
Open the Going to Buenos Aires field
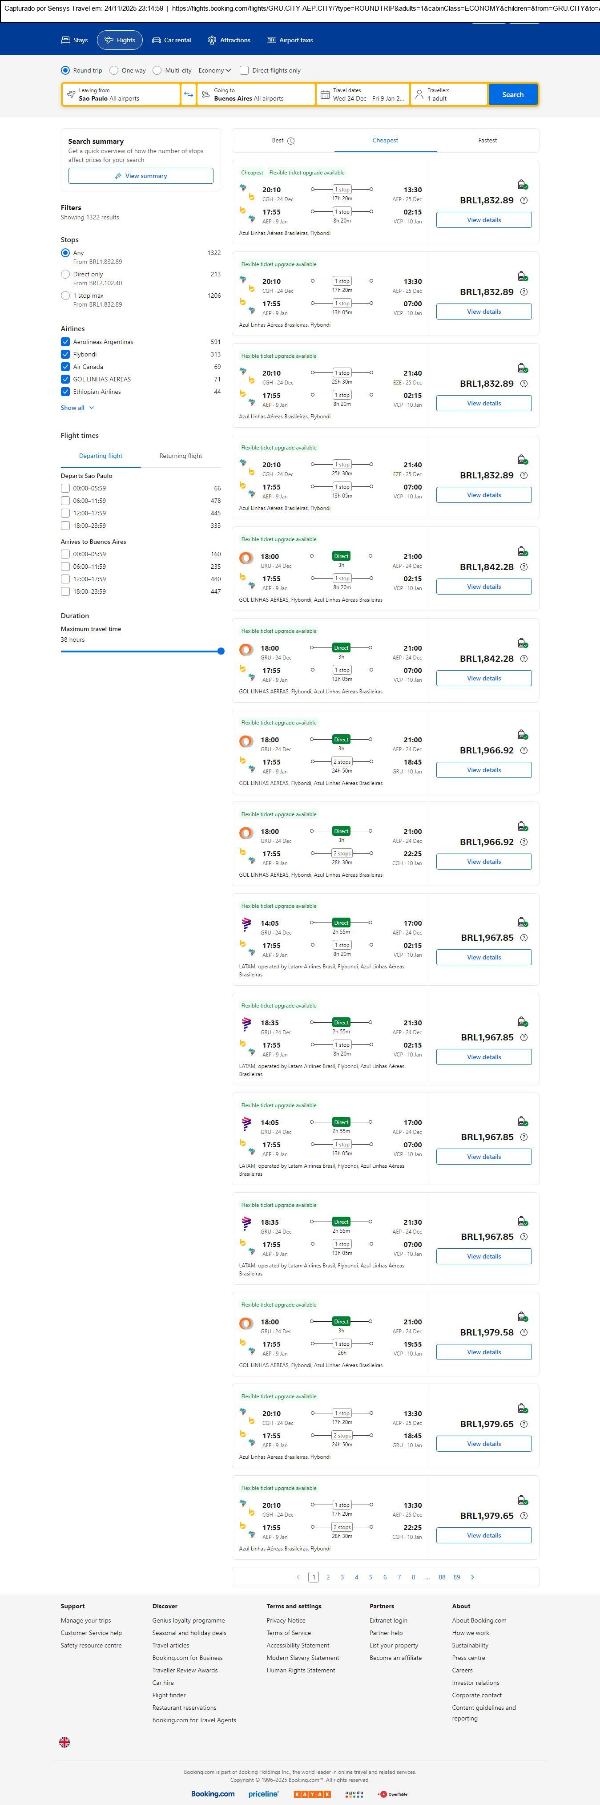tap(256, 95)
